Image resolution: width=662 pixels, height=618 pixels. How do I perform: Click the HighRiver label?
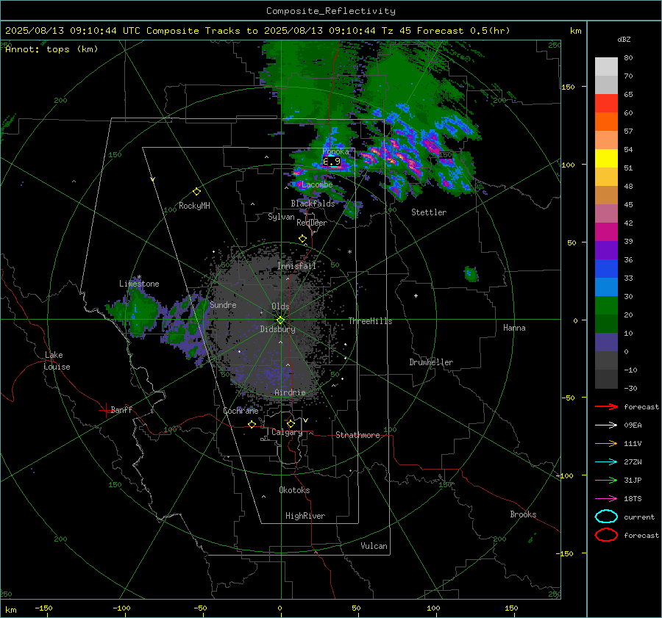[x=305, y=516]
